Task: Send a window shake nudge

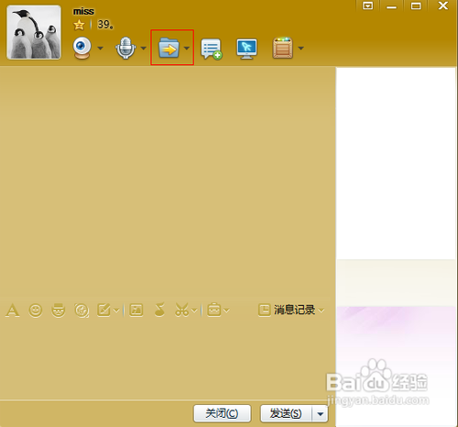Action: coord(82,311)
